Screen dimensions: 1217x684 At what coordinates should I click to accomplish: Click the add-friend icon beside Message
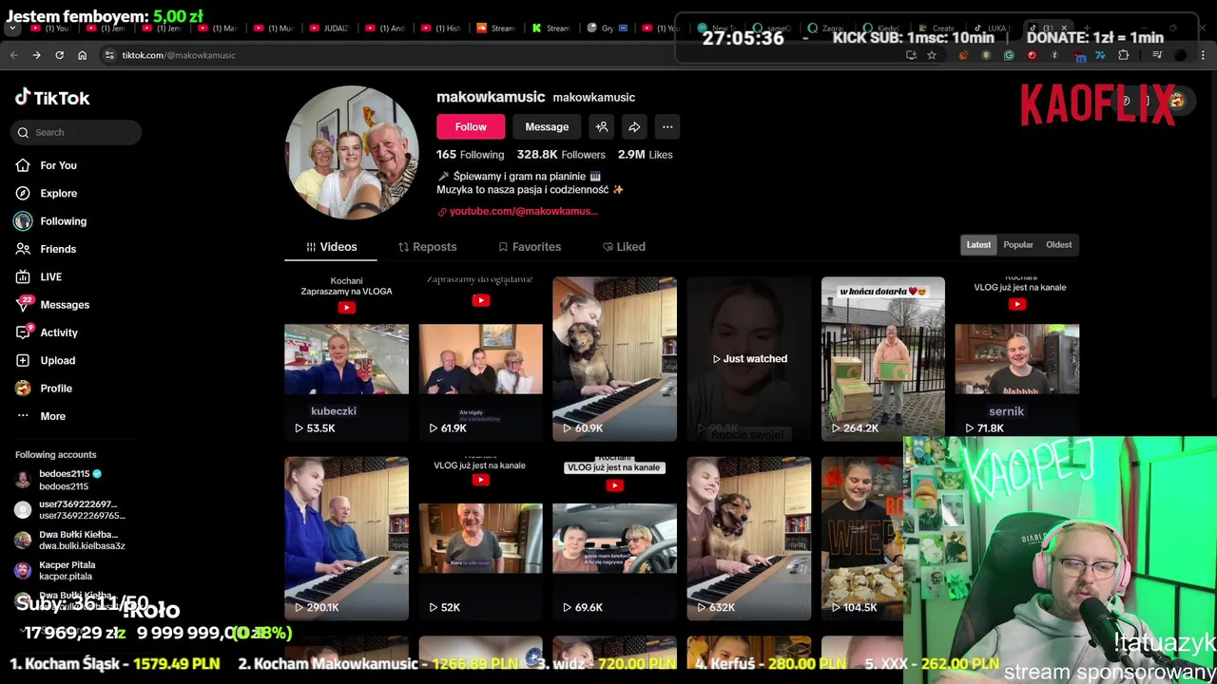tap(602, 126)
